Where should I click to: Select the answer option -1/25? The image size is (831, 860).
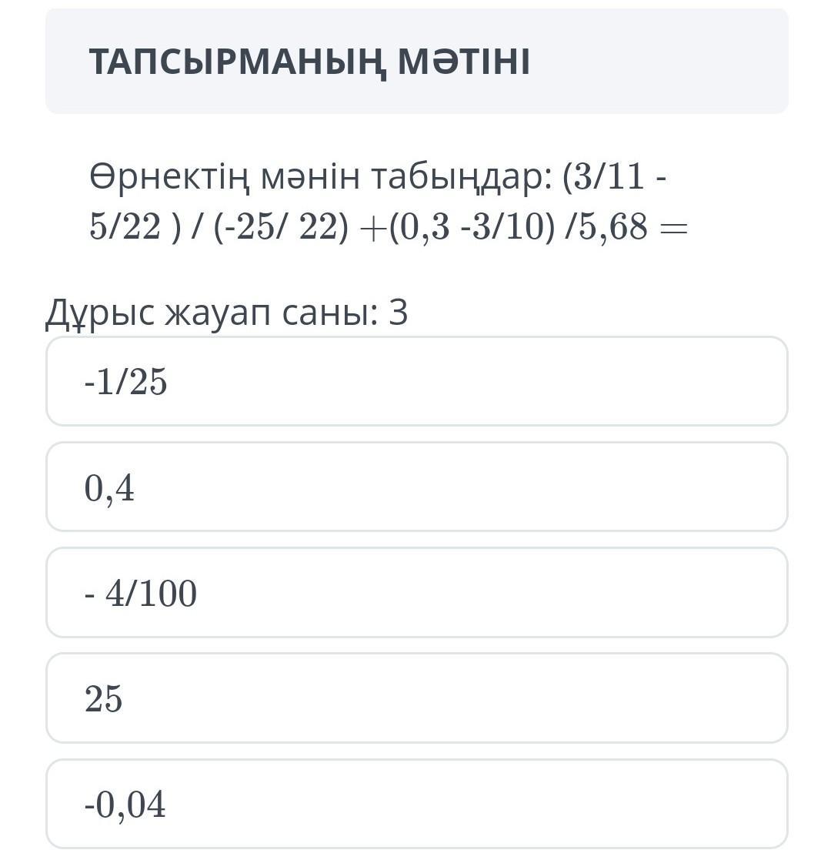click(x=416, y=381)
